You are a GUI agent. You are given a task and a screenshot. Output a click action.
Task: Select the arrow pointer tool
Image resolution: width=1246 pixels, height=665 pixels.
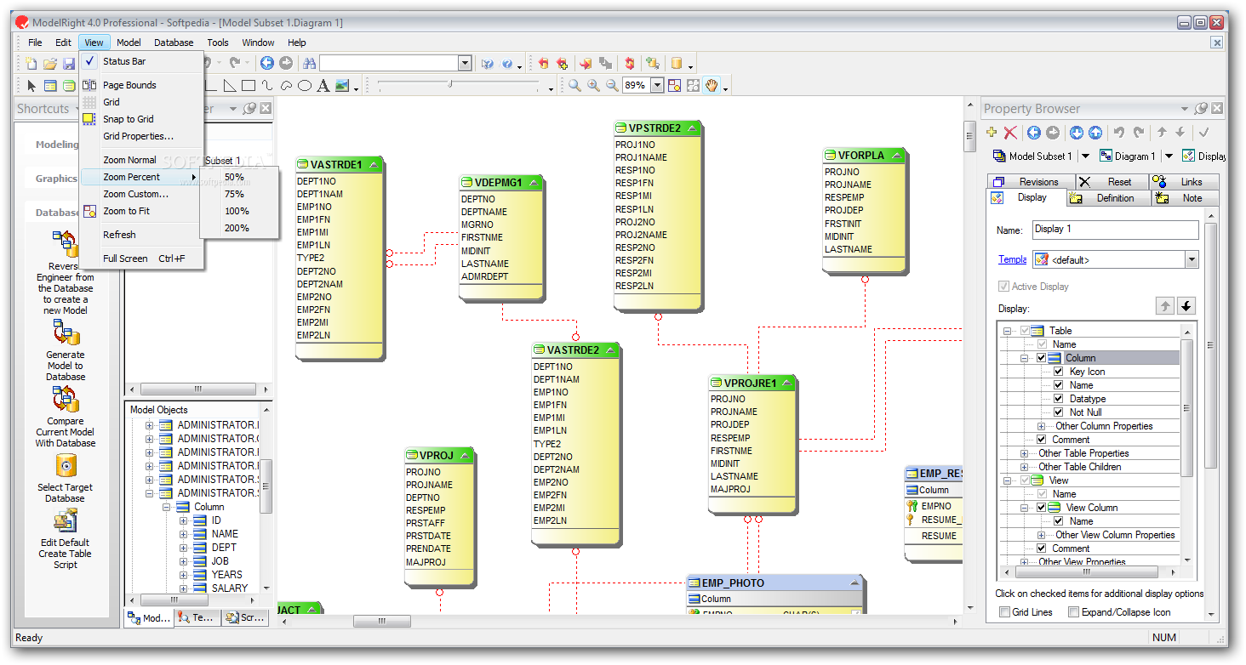(x=31, y=86)
